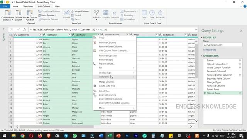Click Duplicate Column in ribbon
This screenshot has height=139, width=247.
click(48, 19)
